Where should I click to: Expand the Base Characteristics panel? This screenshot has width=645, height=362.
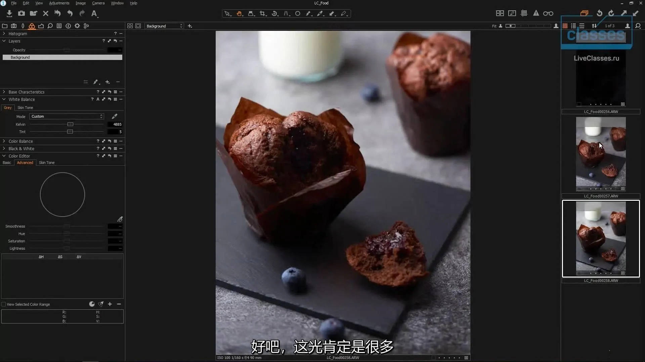[x=4, y=92]
